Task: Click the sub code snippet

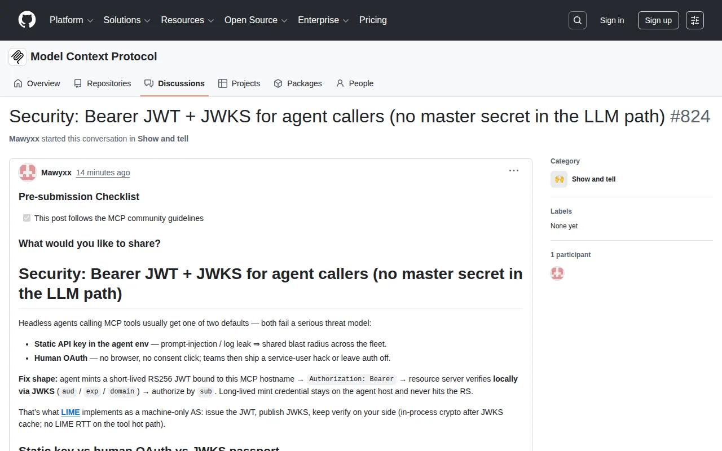Action: (x=206, y=391)
